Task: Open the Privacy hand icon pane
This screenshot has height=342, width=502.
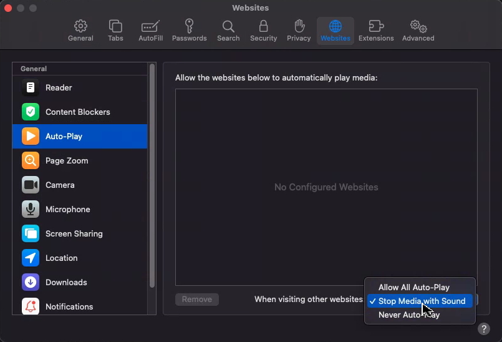Action: click(x=299, y=31)
